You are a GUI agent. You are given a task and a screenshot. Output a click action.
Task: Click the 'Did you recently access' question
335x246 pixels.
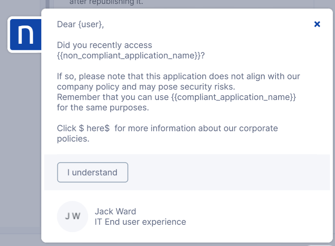[x=105, y=45]
